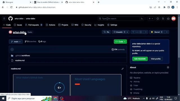
Task: Expand the Fork options dropdown arrow
Action: point(146,32)
